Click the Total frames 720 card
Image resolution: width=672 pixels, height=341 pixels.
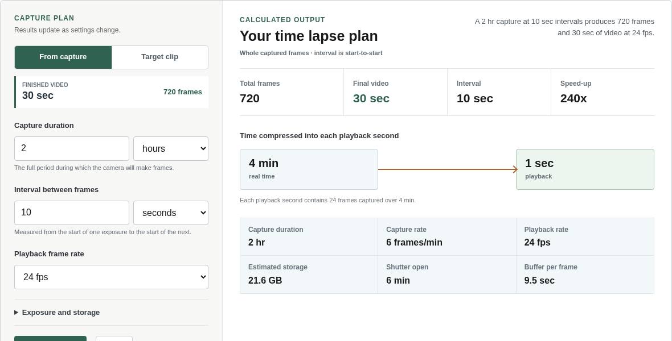pyautogui.click(x=292, y=92)
